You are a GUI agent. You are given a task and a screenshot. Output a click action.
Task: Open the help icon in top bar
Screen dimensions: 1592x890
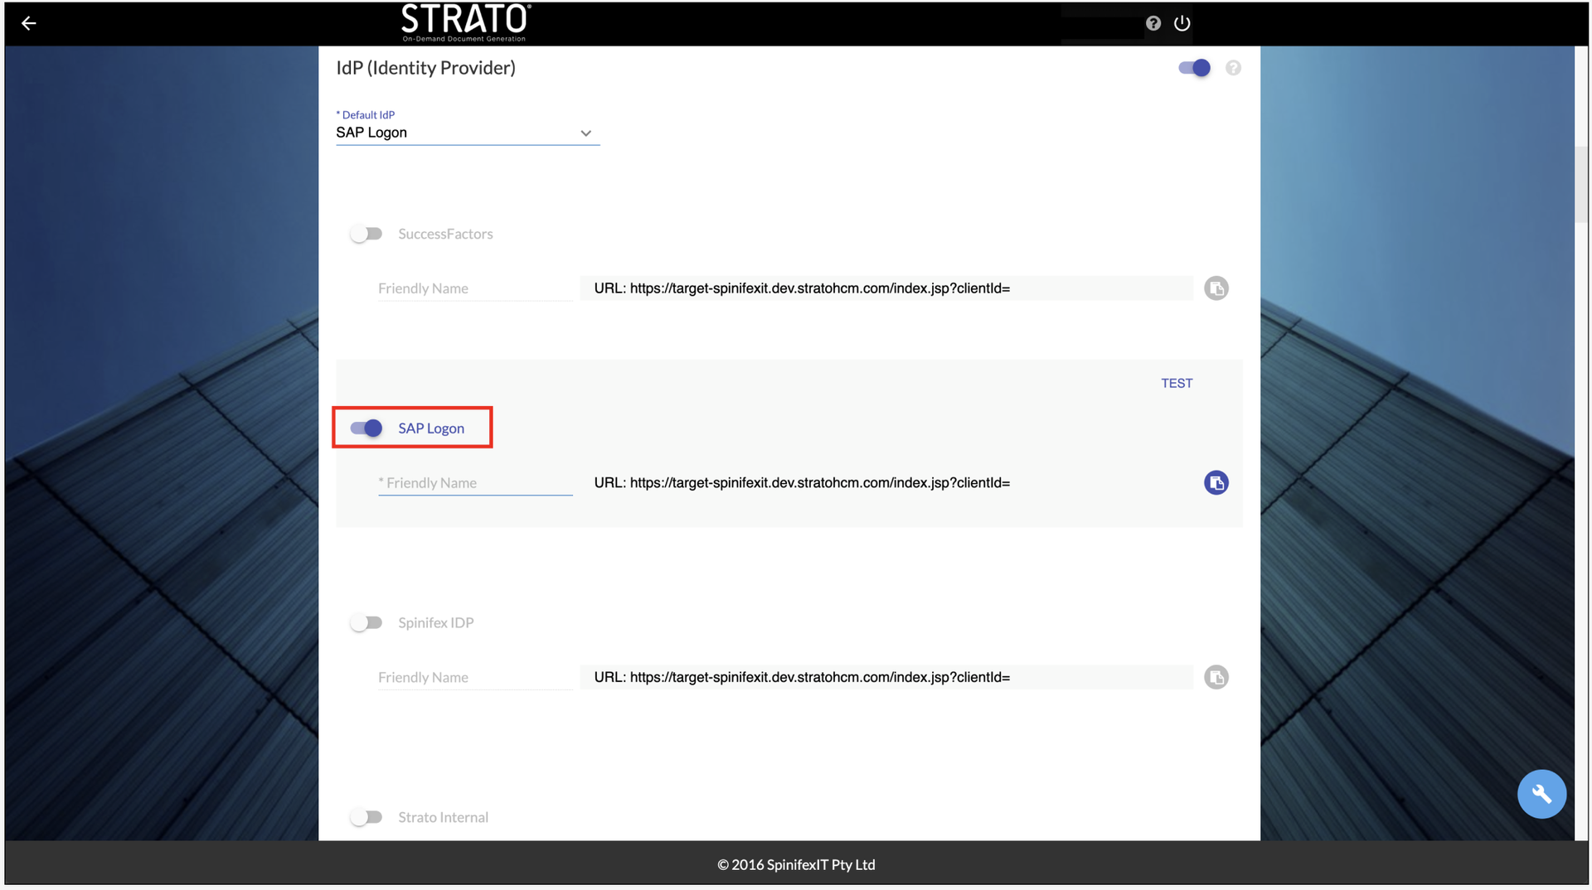(1153, 23)
